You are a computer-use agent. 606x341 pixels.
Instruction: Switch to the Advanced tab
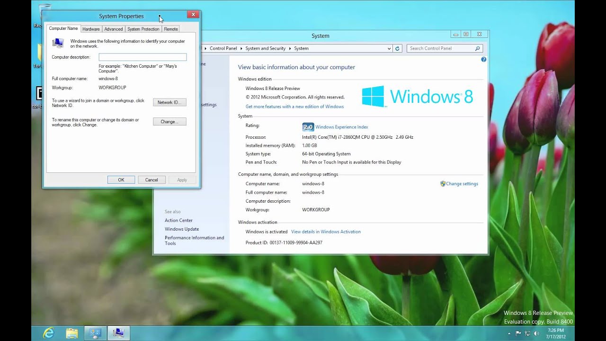point(114,29)
